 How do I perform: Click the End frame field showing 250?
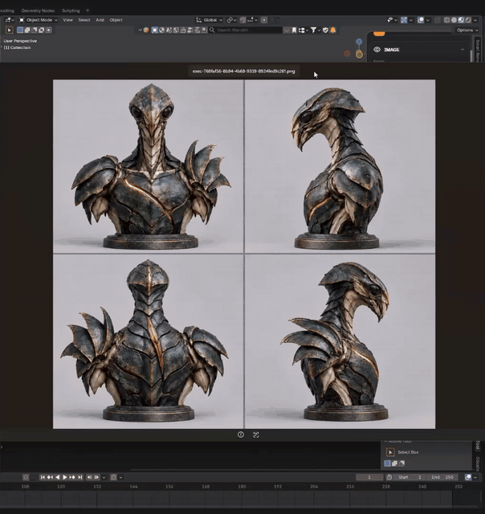point(442,477)
